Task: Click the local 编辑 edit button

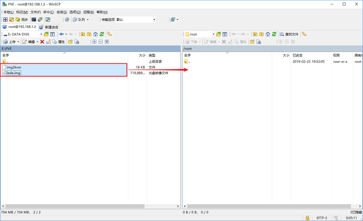Action: point(29,42)
